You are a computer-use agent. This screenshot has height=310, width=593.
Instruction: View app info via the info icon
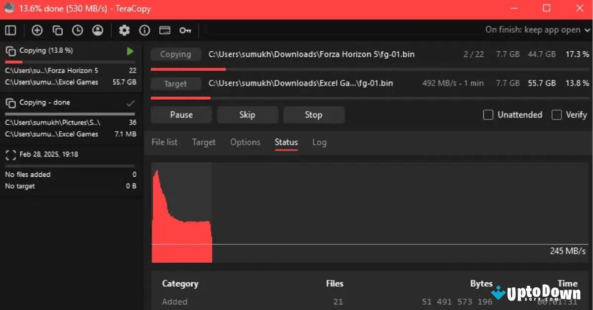point(144,30)
